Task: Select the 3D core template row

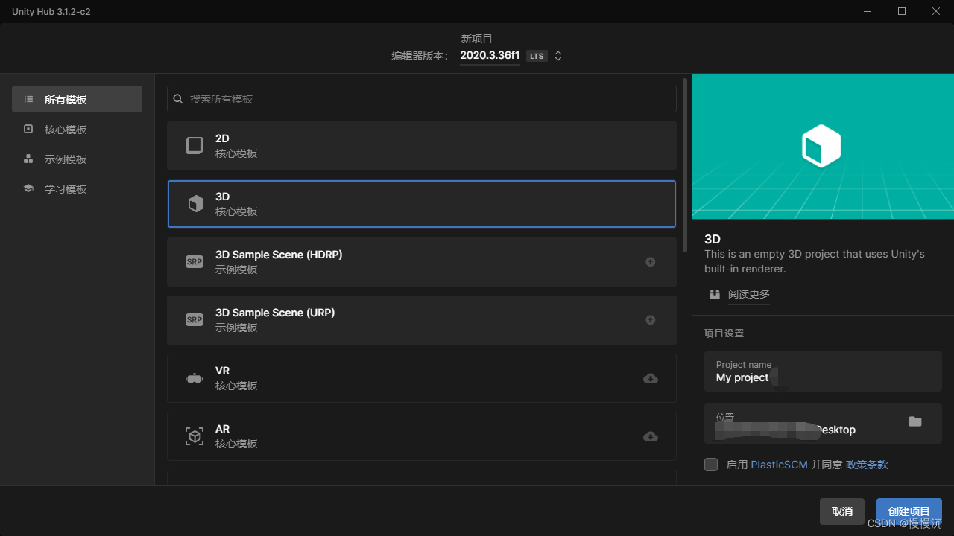Action: click(422, 204)
